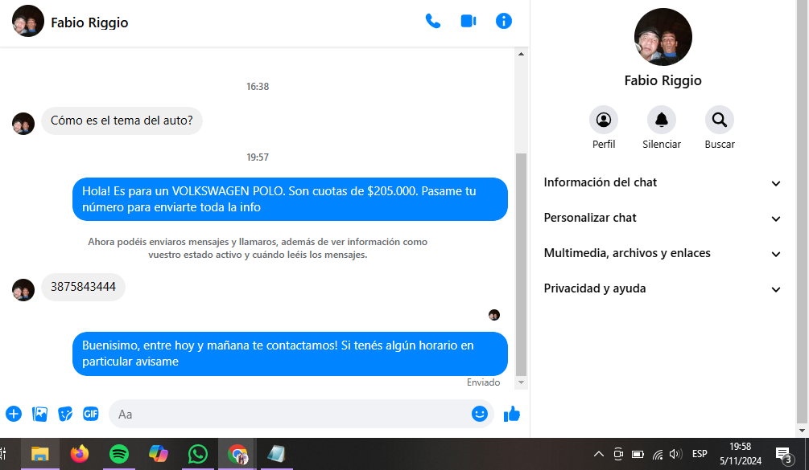Start a video call in chat header
The height and width of the screenshot is (470, 809).
tap(468, 22)
